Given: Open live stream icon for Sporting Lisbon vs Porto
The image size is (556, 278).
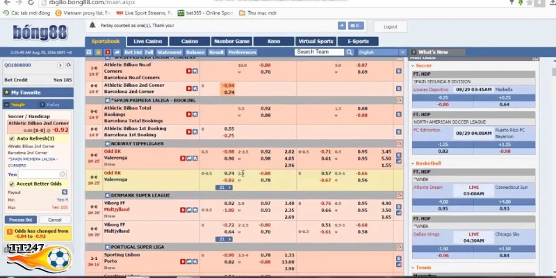Looking at the screenshot, I should click(183, 261).
